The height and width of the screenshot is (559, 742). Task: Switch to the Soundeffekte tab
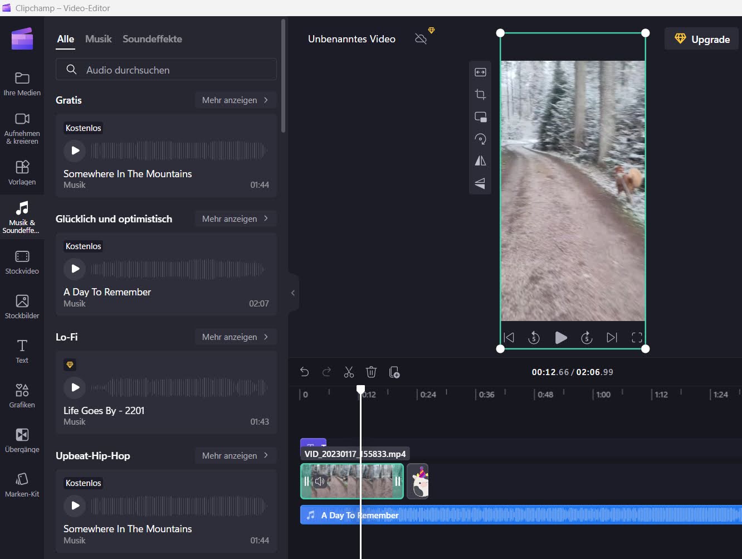pyautogui.click(x=152, y=38)
